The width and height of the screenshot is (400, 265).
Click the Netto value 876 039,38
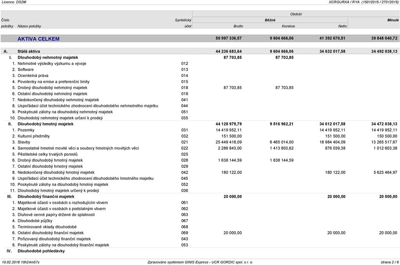pos(335,148)
